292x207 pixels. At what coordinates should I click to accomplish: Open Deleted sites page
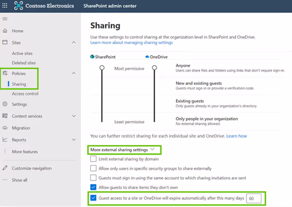point(24,63)
